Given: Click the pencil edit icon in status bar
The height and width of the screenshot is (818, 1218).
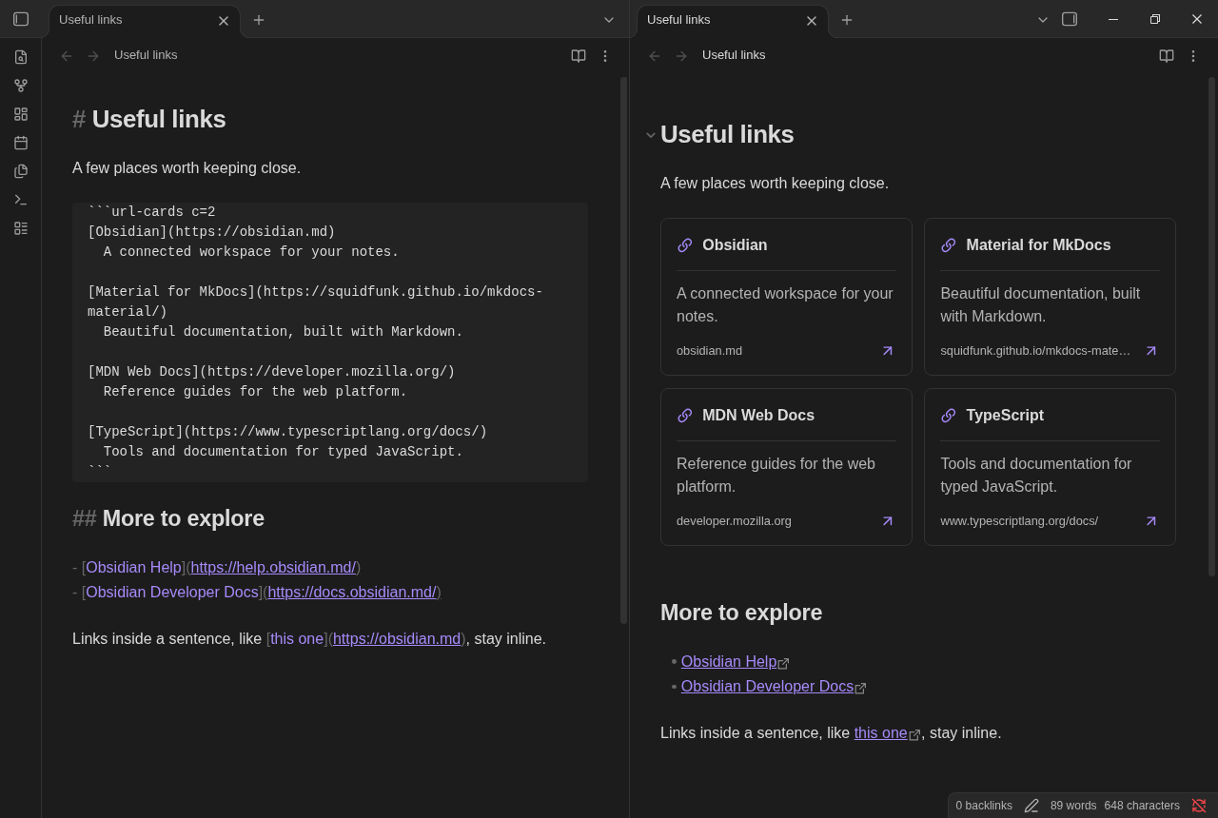Looking at the screenshot, I should click(1031, 806).
